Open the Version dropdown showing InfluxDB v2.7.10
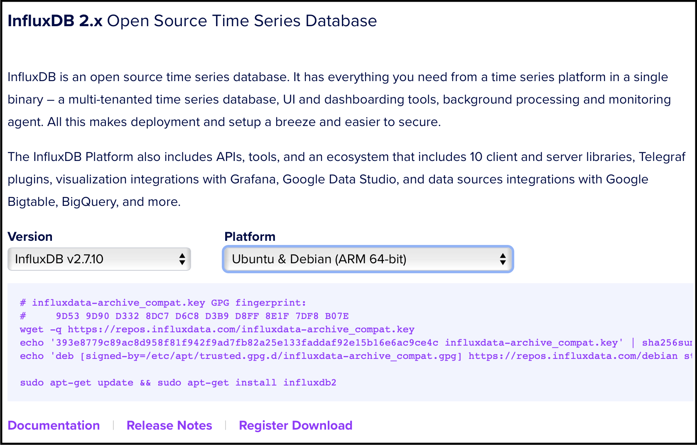Image resolution: width=697 pixels, height=445 pixels. click(x=99, y=259)
